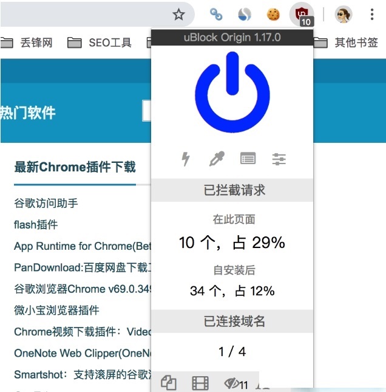Click the 最新Chrome插件下载 heading
This screenshot has height=392, width=386.
[75, 167]
